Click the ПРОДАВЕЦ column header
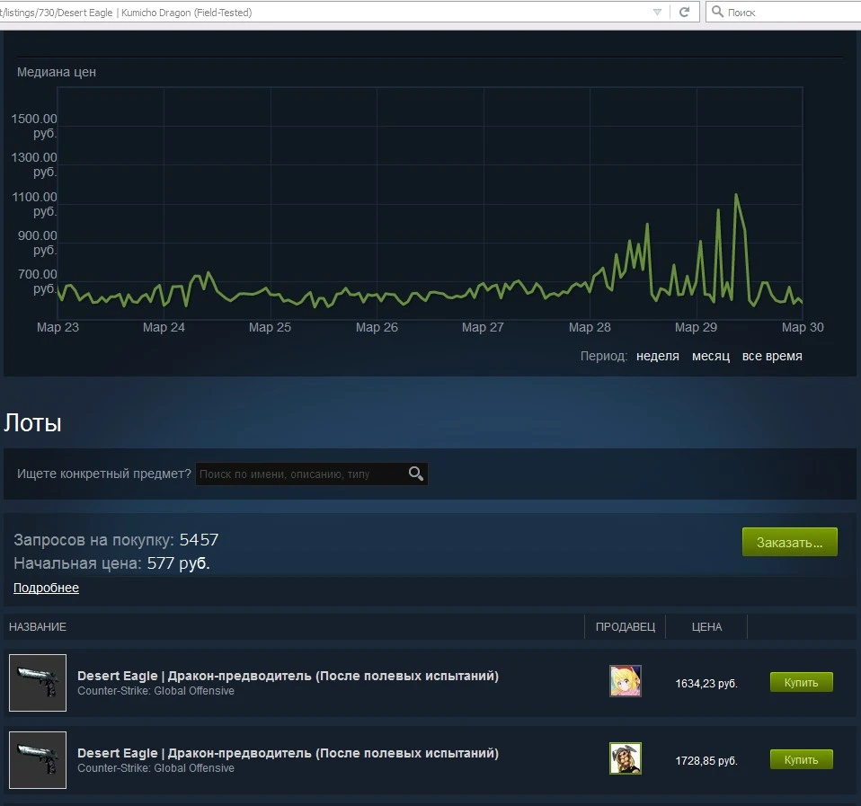This screenshot has width=861, height=806. pos(626,626)
